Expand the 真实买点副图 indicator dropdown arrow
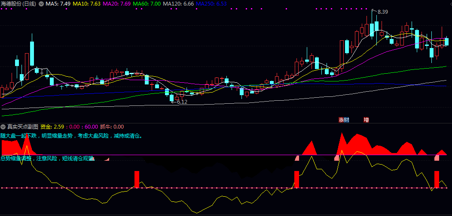The height and width of the screenshot is (216, 452). (3, 126)
